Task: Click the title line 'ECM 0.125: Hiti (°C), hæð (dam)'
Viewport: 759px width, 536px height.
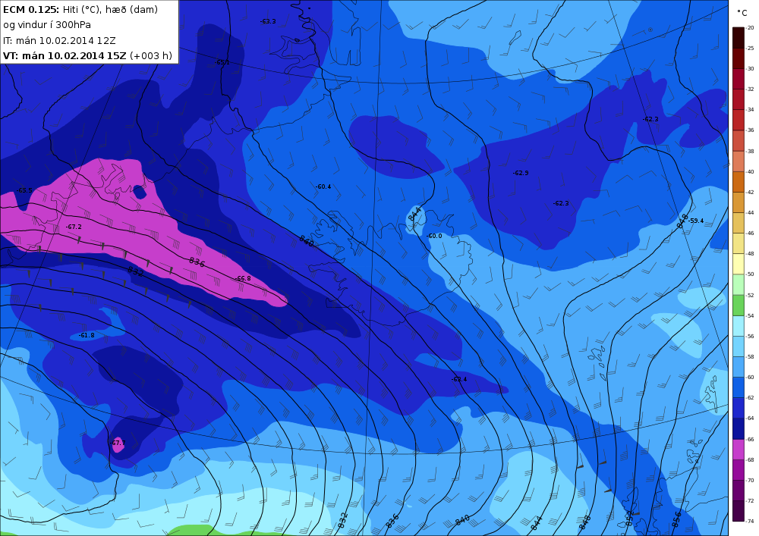Action: click(x=80, y=9)
